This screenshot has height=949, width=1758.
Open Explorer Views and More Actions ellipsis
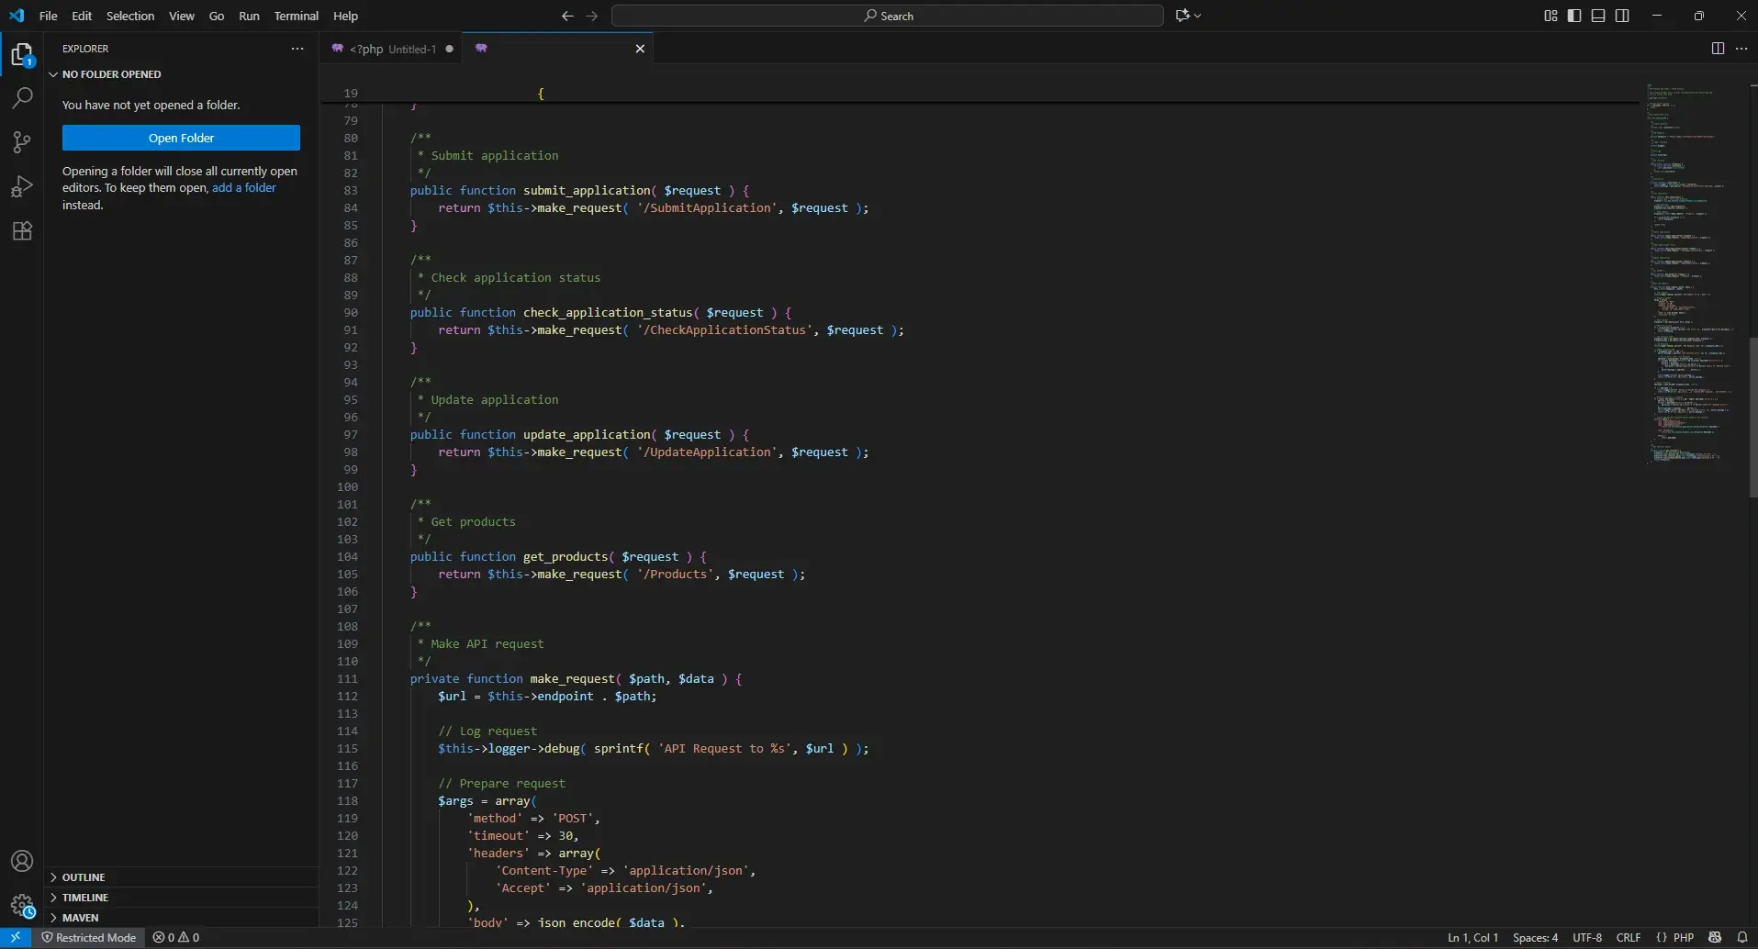point(297,49)
